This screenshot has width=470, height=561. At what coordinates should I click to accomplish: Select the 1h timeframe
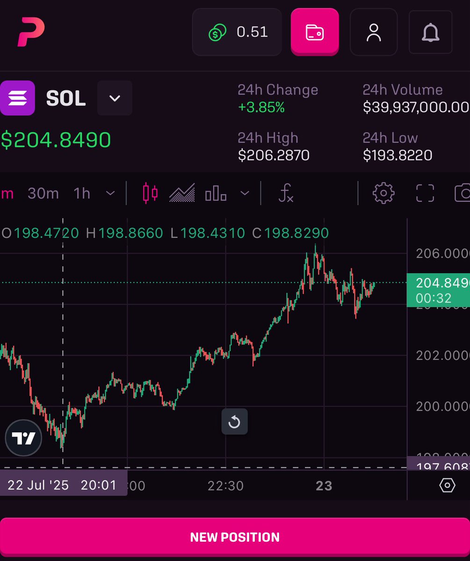(x=82, y=193)
